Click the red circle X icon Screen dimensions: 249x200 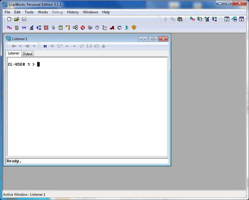[83, 28]
